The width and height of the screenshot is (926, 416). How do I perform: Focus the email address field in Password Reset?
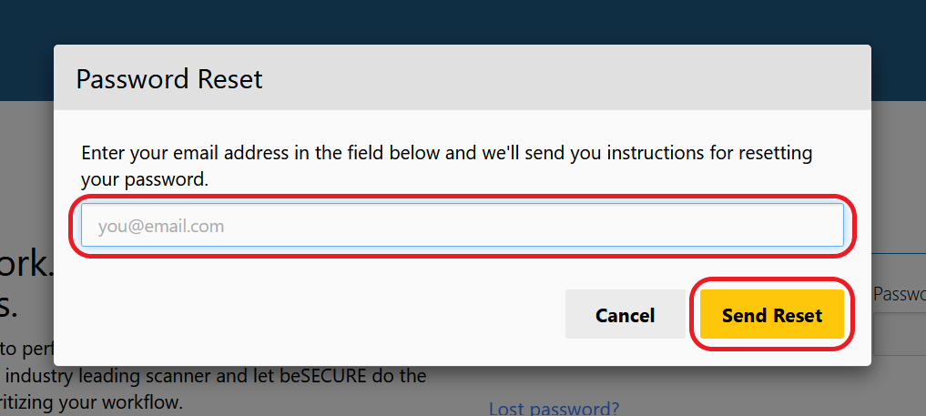[462, 225]
